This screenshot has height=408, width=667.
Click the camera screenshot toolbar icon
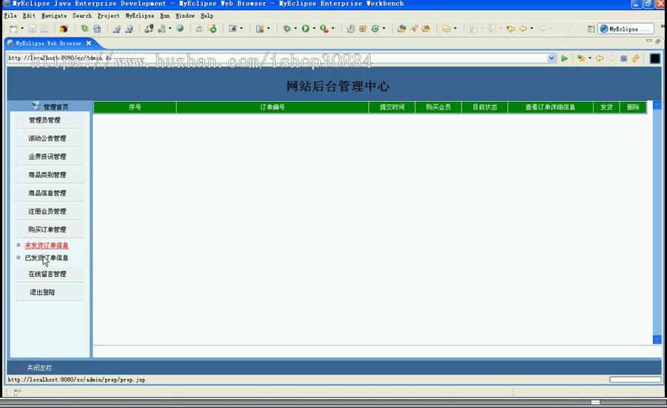click(232, 28)
